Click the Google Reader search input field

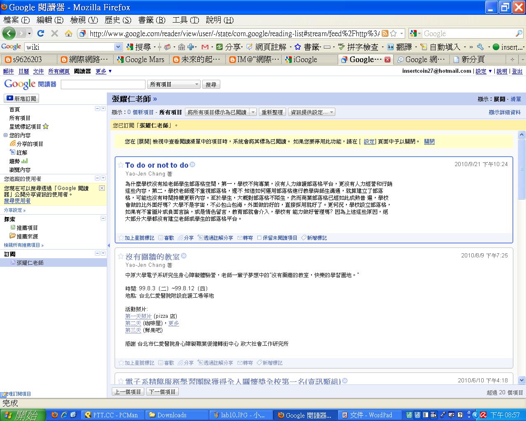click(103, 84)
